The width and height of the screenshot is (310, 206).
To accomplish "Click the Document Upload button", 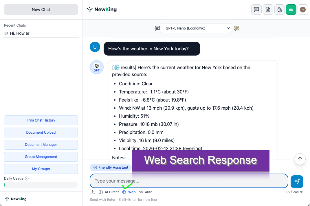I will tap(41, 132).
